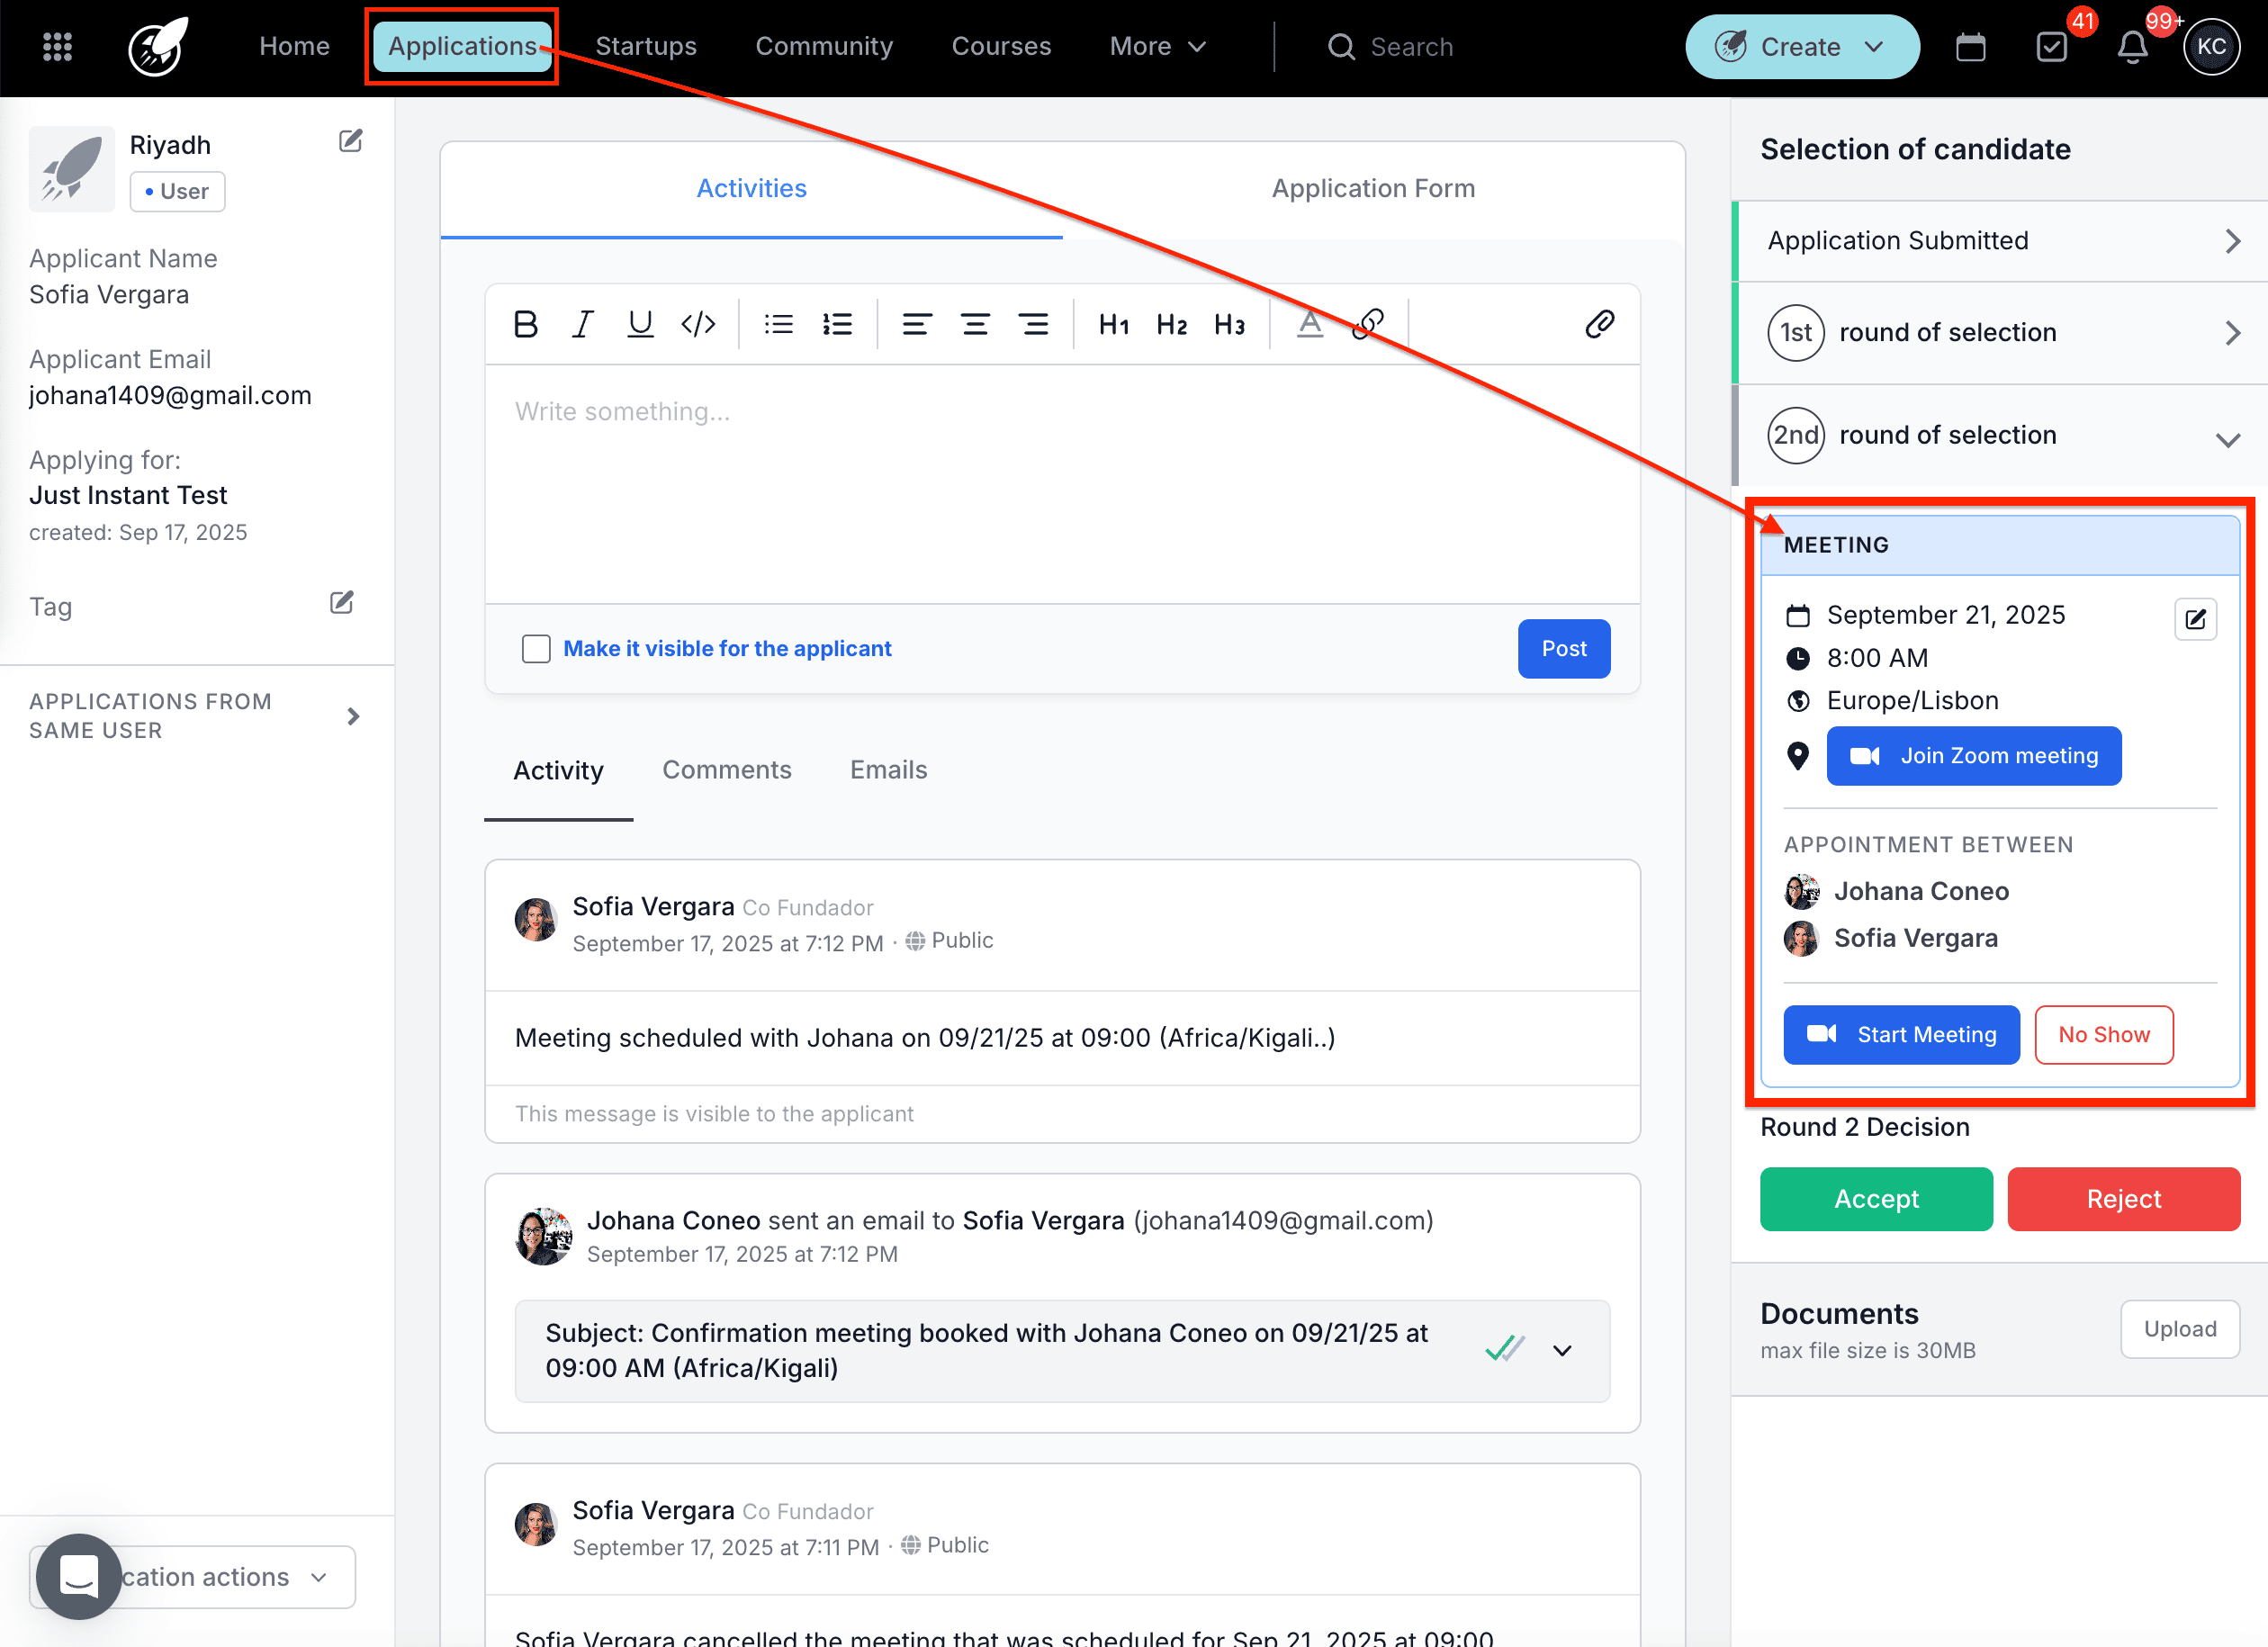
Task: Open the notifications bell
Action: (2132, 47)
